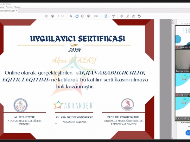Click the %100 zoom value field

[x=96, y=16]
